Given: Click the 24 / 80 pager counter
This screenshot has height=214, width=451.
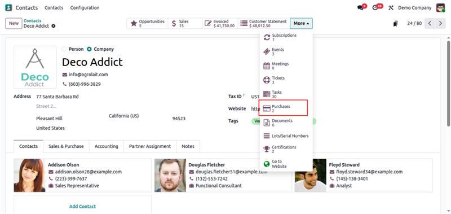Looking at the screenshot, I should [414, 23].
